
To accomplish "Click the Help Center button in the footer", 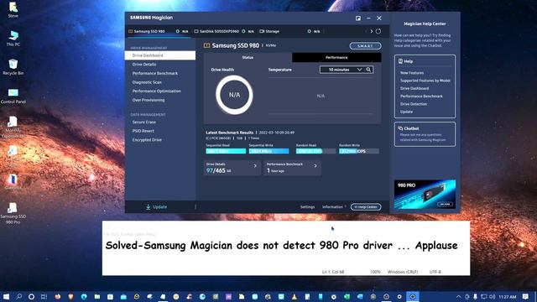I will (366, 207).
